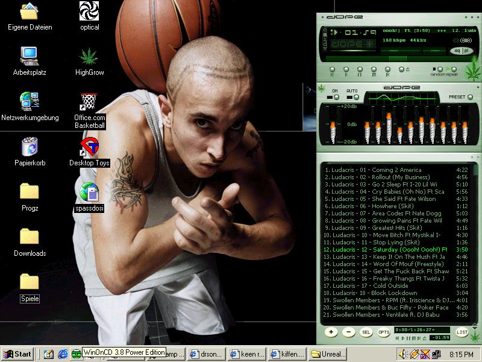Switch to the 'drson...' taskbar window

point(207,354)
